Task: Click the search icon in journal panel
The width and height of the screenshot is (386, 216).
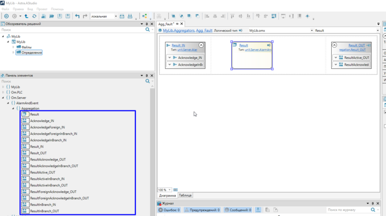Action: (x=373, y=210)
